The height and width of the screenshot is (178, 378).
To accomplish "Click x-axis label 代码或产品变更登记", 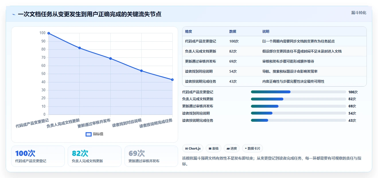I will tap(32, 123).
